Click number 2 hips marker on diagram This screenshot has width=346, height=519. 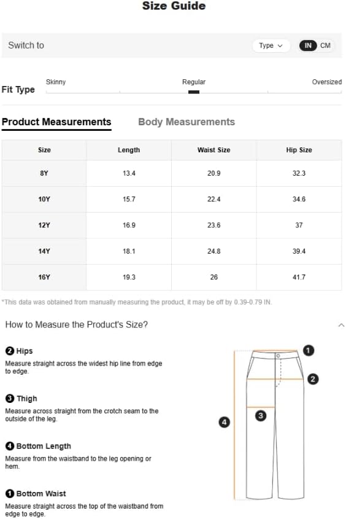[313, 379]
